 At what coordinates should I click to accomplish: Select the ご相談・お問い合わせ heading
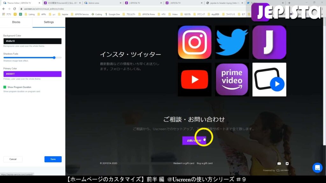click(194, 119)
